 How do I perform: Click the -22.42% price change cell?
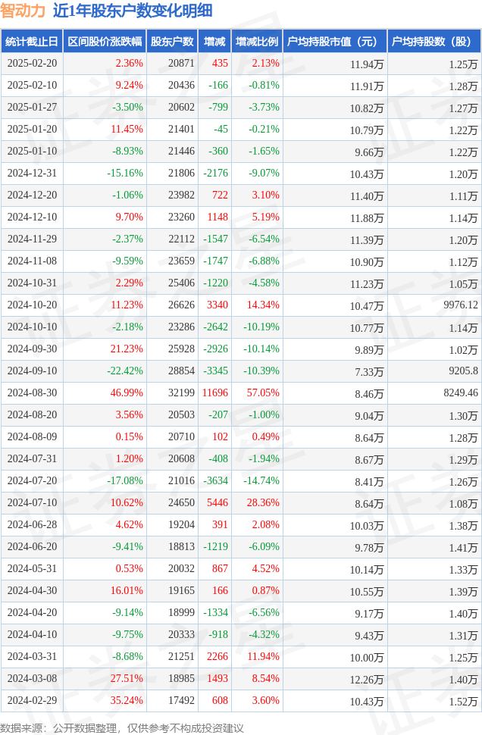[x=125, y=371]
